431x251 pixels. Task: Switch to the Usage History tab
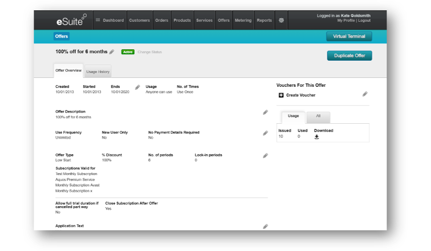point(98,72)
